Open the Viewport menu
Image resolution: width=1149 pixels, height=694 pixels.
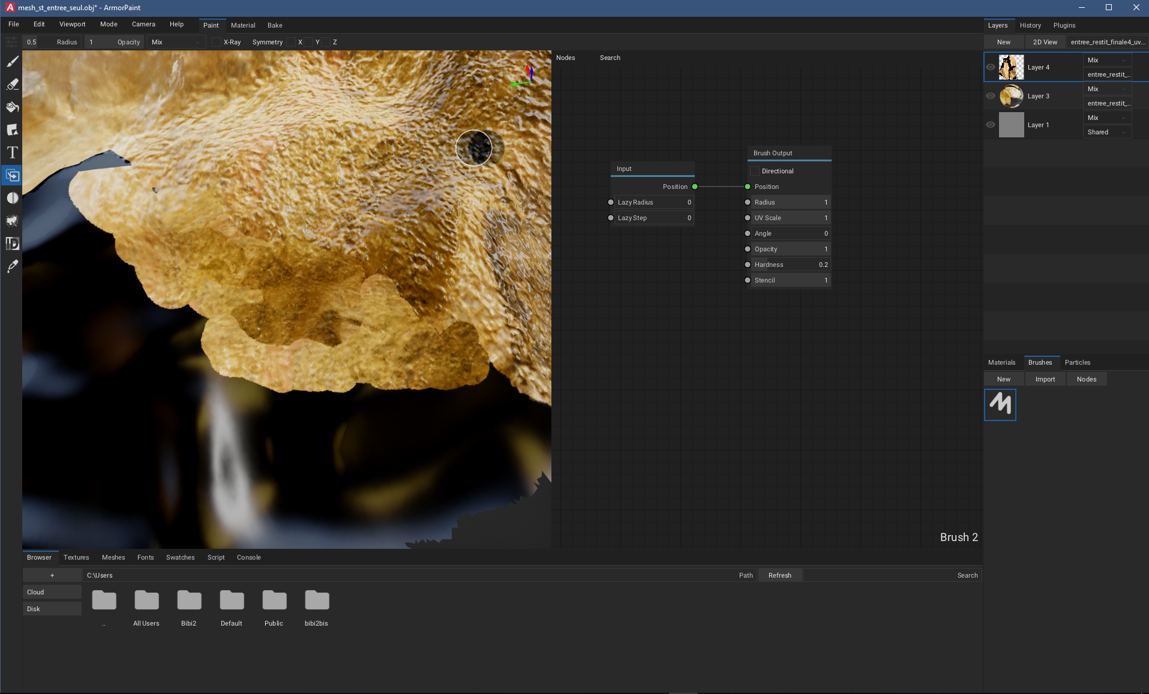coord(72,24)
